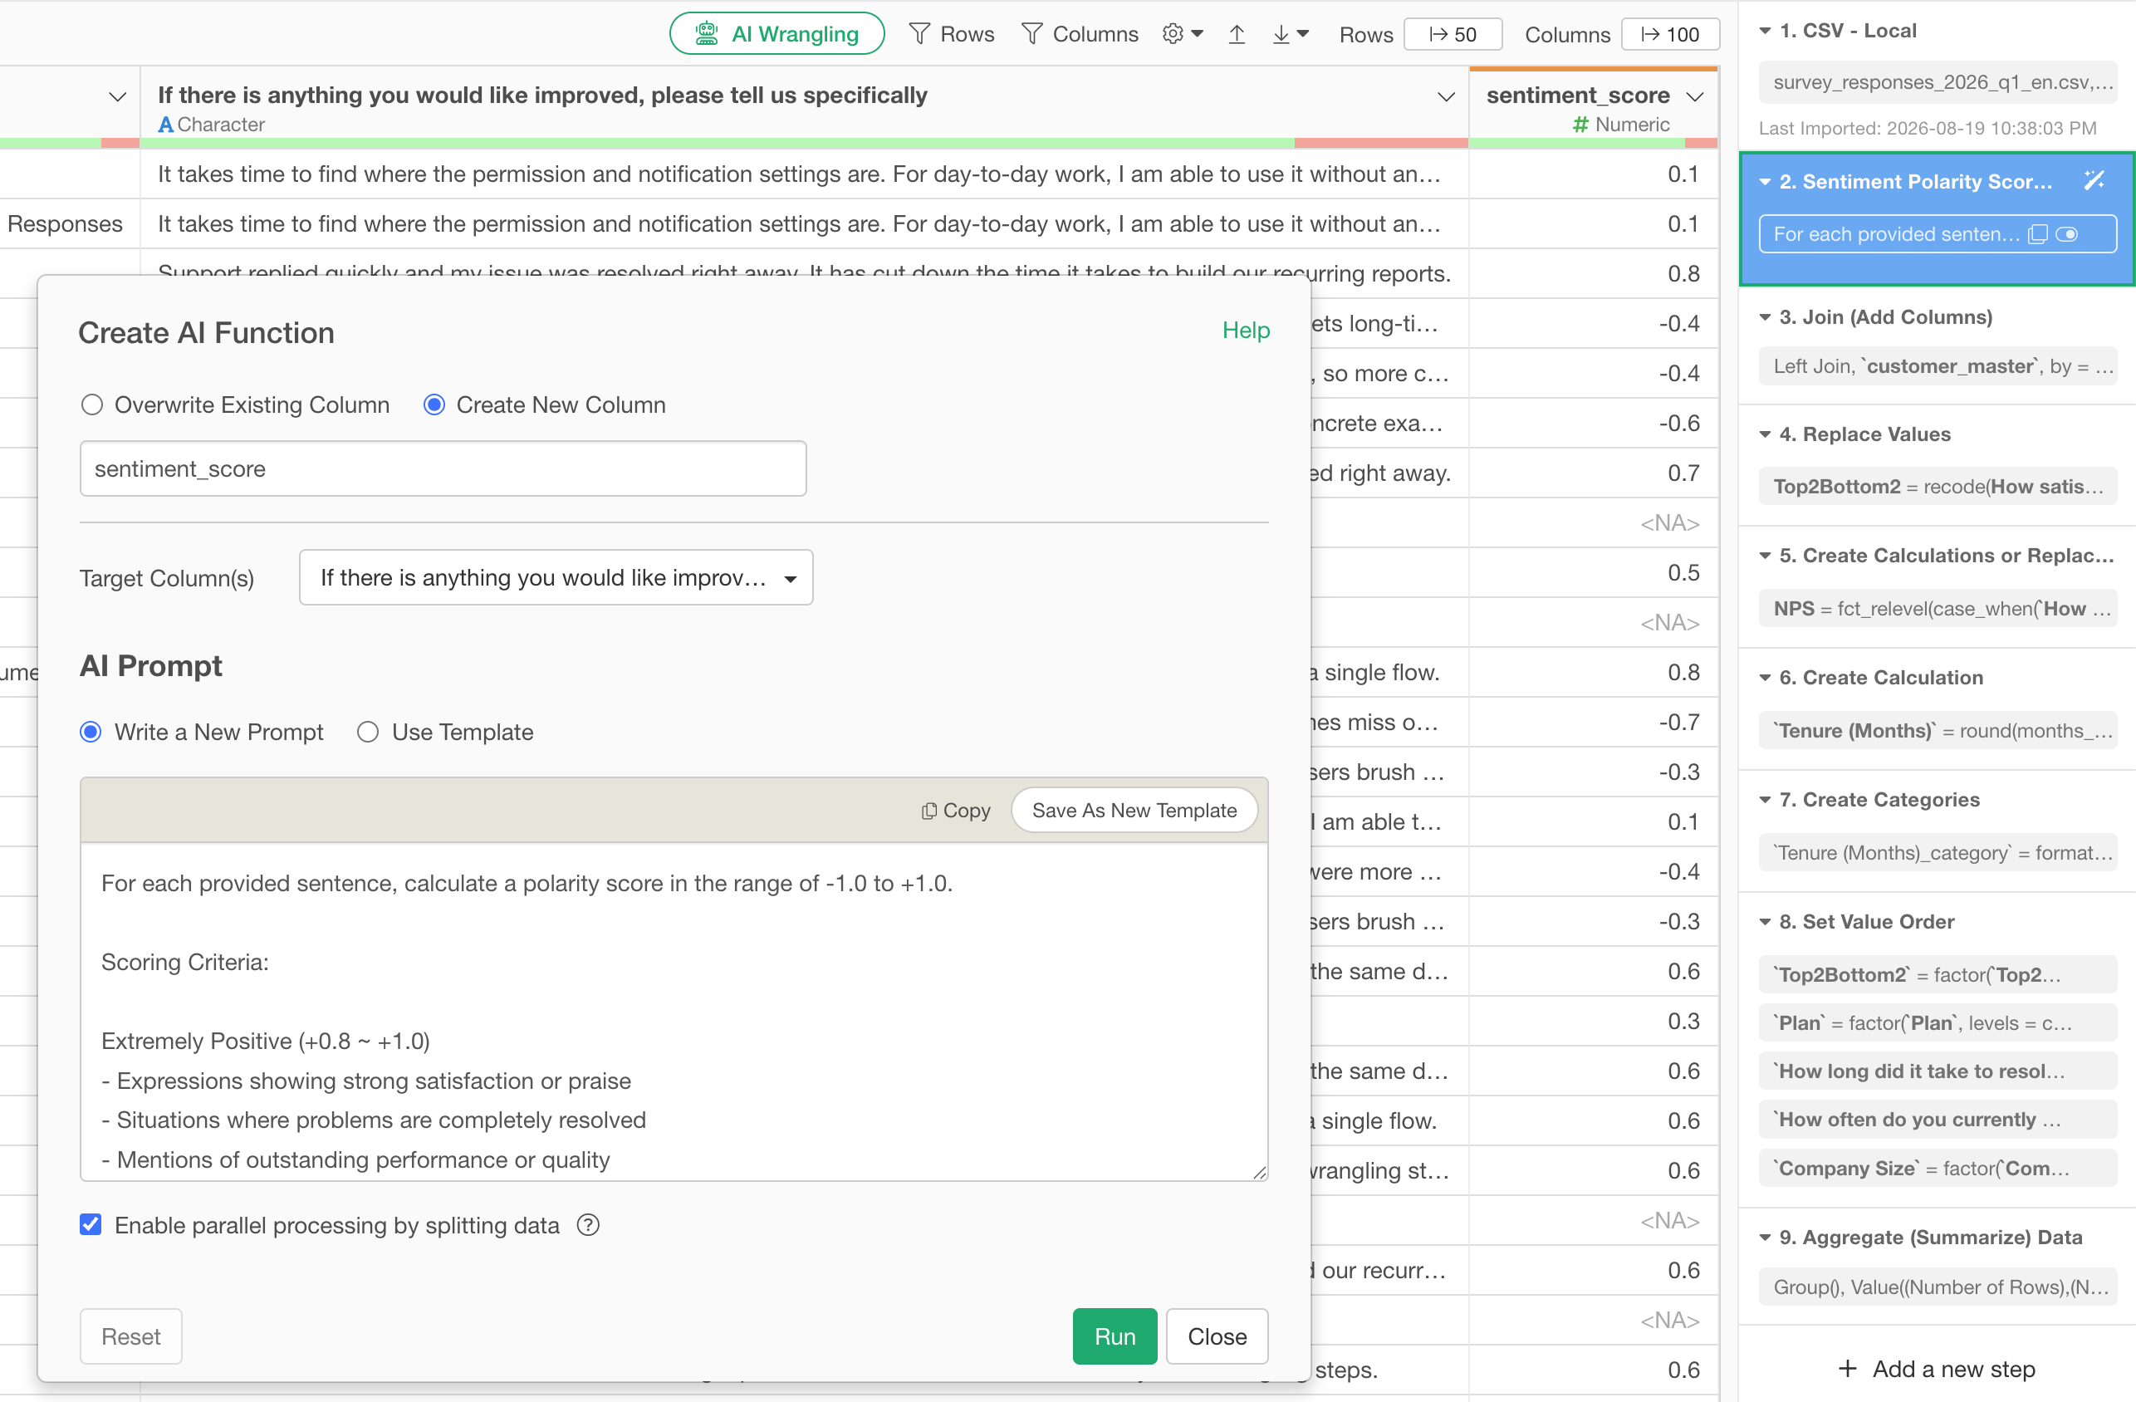Select Write a New Prompt option
Viewport: 2136px width, 1402px height.
(x=91, y=732)
